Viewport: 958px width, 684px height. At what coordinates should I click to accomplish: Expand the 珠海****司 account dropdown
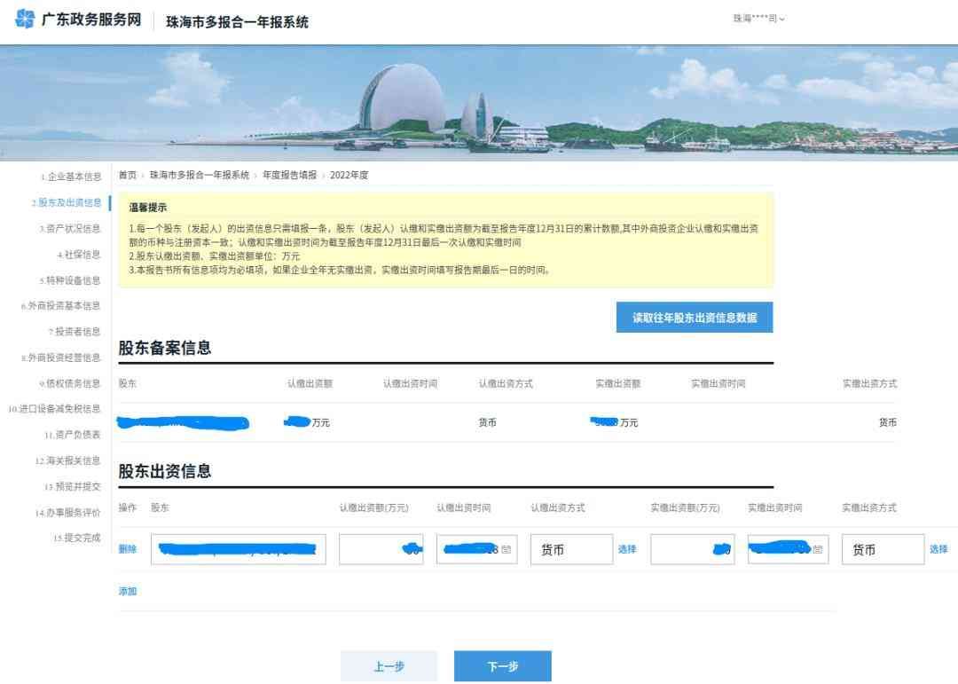758,19
